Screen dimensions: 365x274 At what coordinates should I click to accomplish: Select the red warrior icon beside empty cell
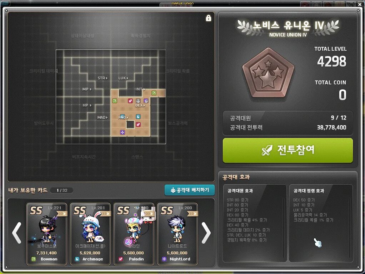pos(138,124)
